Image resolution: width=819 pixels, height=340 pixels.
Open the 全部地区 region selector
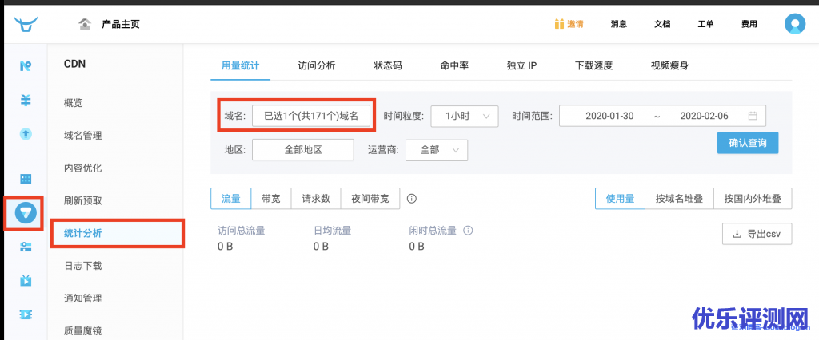pyautogui.click(x=303, y=150)
